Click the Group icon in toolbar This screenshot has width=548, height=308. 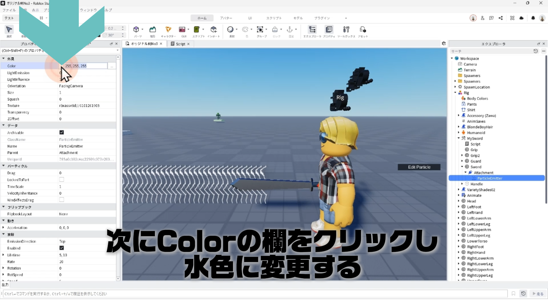click(260, 29)
